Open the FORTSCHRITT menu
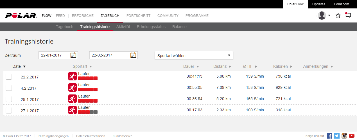This screenshot has width=357, height=140. (x=138, y=16)
